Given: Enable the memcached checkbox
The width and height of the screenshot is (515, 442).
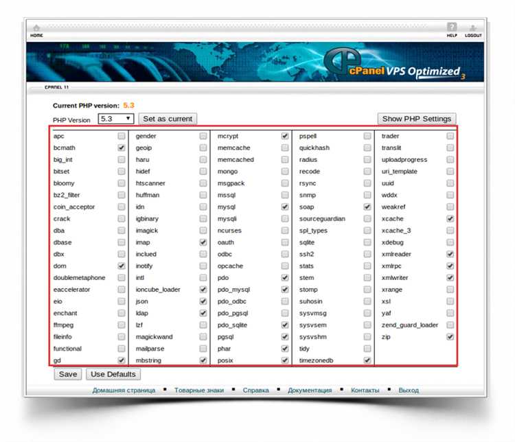Looking at the screenshot, I should [x=285, y=160].
